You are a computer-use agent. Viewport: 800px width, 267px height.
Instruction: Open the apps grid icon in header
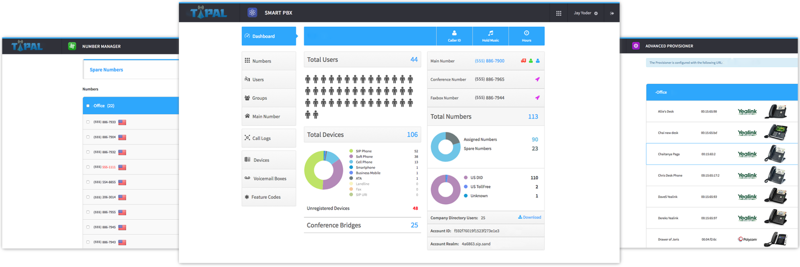[x=559, y=13]
